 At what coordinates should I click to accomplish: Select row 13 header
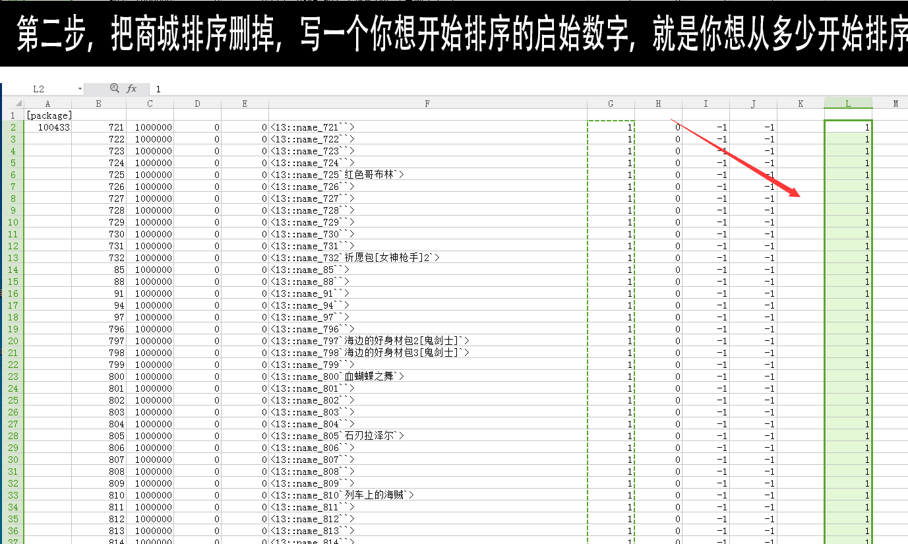(x=13, y=258)
